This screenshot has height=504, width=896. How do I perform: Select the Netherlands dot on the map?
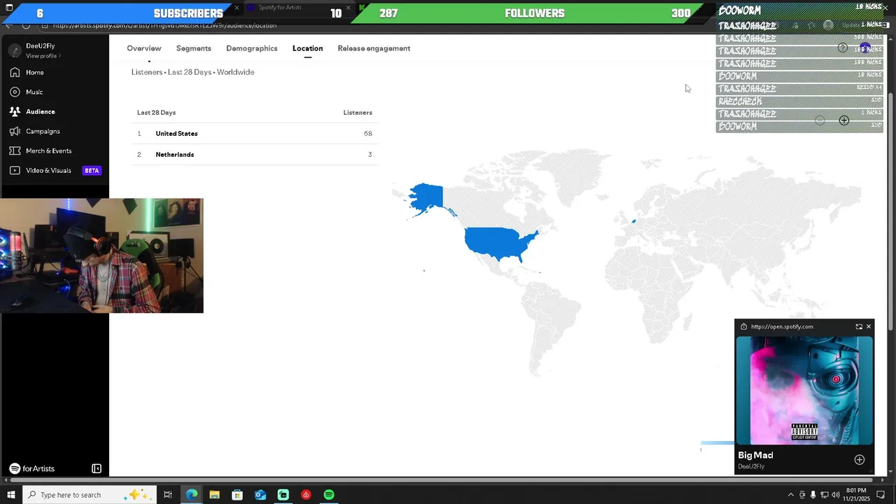[x=634, y=221]
